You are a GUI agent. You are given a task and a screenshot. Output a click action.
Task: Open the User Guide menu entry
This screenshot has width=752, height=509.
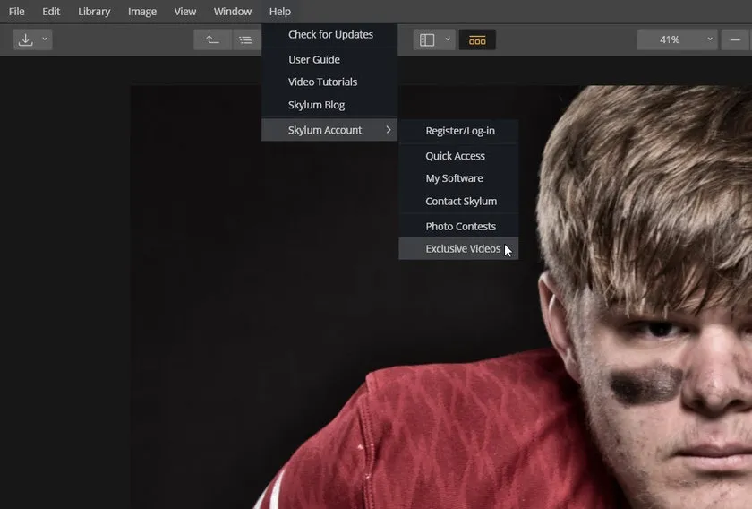314,59
